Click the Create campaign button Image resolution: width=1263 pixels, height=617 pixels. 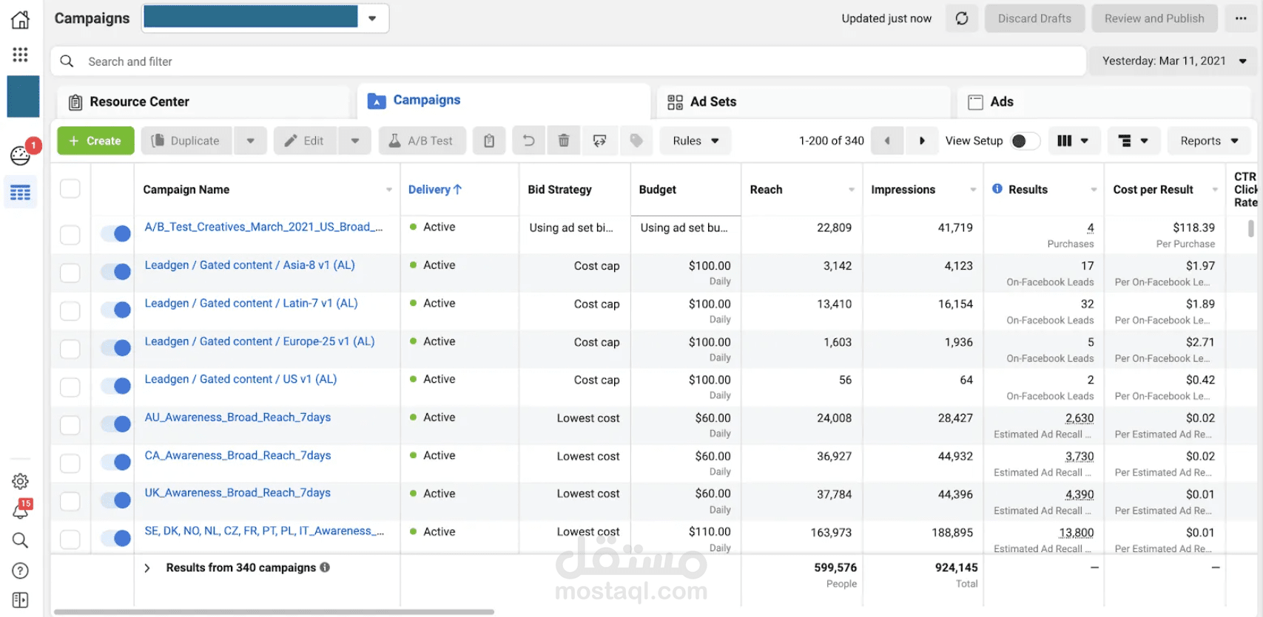pos(95,140)
